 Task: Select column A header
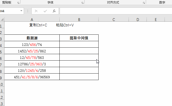pos(32,20)
